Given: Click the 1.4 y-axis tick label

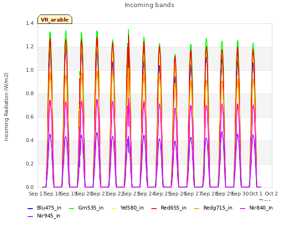Looking at the screenshot, I should coord(30,23).
